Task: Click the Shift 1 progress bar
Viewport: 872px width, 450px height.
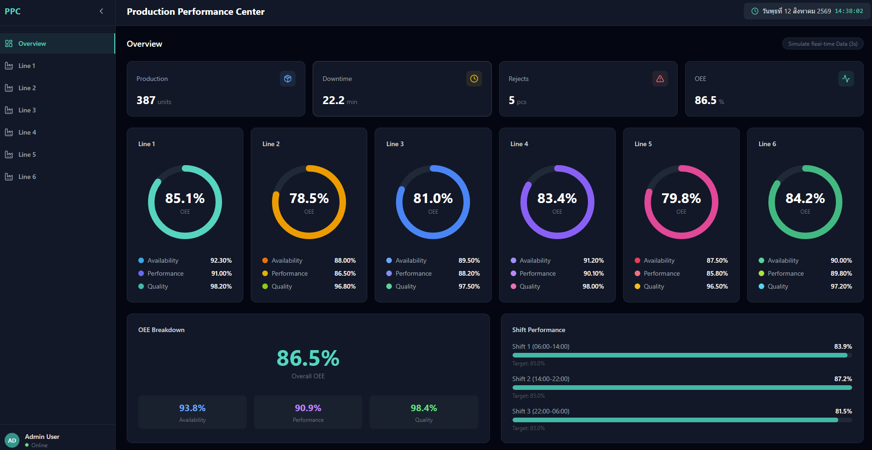Action: tap(682, 355)
